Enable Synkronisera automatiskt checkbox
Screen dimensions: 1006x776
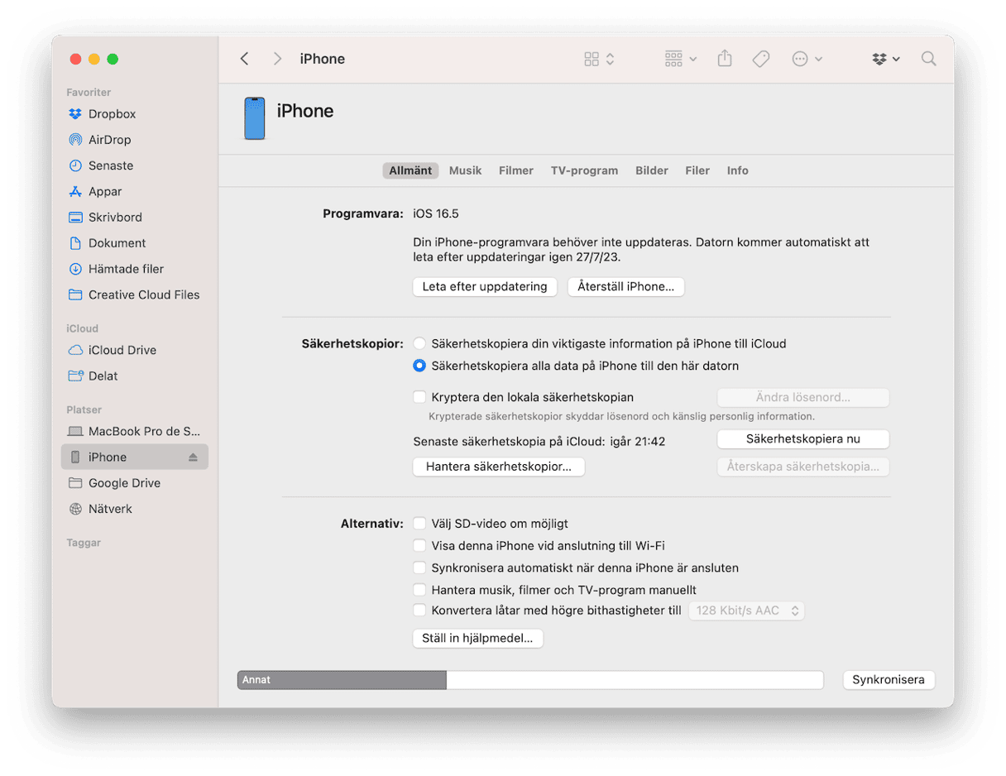[x=420, y=568]
